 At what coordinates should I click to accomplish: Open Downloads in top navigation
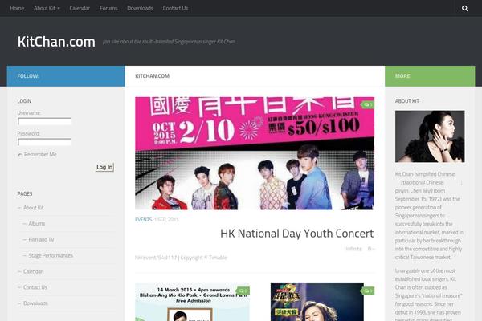(140, 8)
